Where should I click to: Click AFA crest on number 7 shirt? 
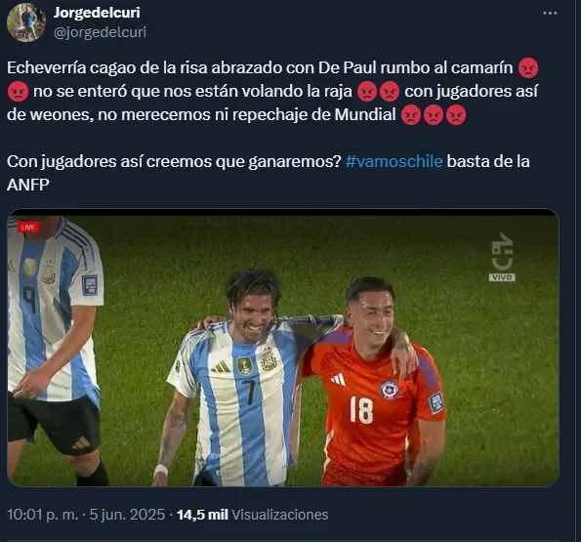(x=269, y=359)
